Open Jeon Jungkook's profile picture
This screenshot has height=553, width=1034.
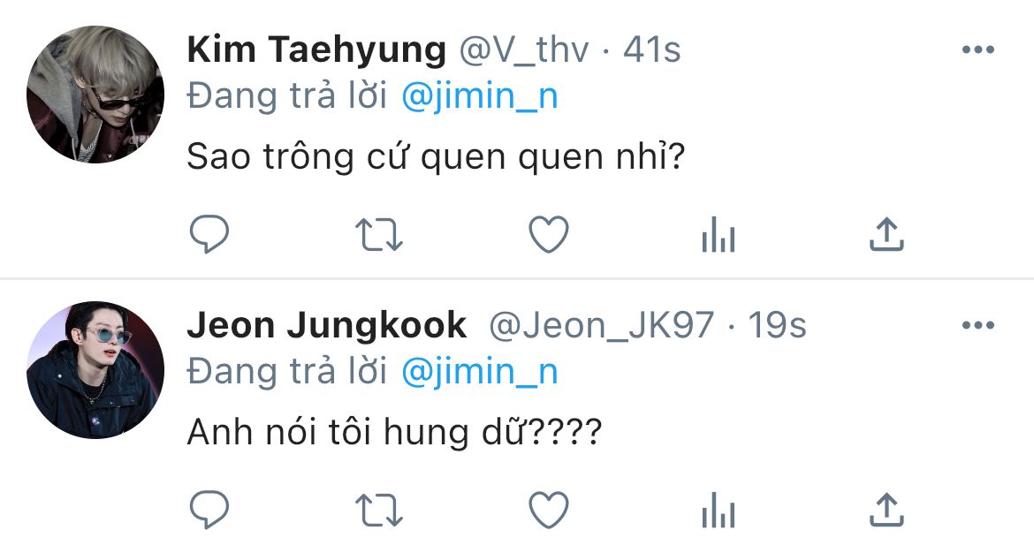pyautogui.click(x=95, y=369)
